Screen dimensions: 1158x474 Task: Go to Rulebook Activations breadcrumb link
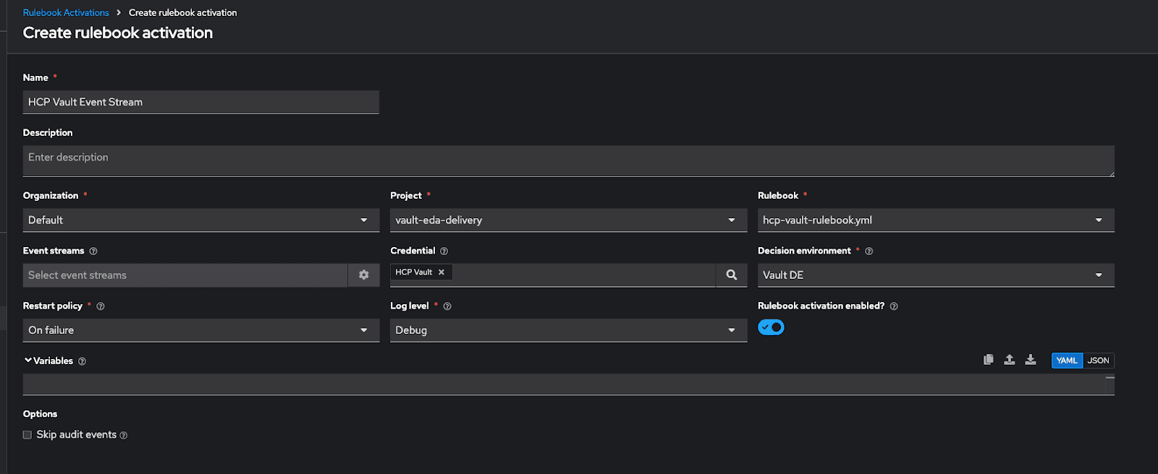tap(66, 13)
